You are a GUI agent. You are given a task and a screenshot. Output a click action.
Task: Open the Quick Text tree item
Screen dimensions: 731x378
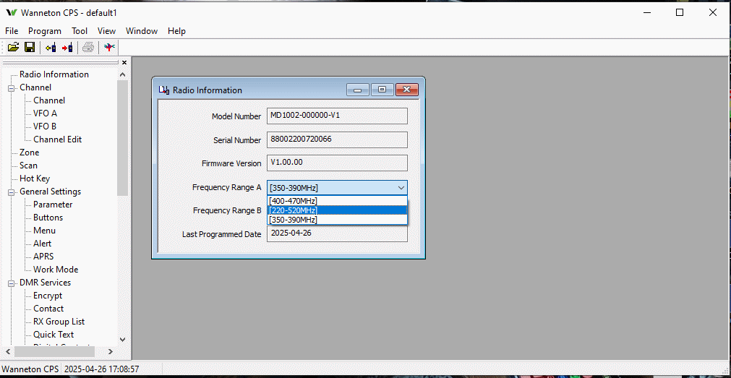(x=54, y=335)
